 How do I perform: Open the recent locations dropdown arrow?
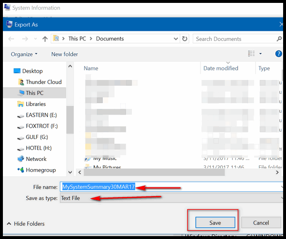click(x=36, y=39)
